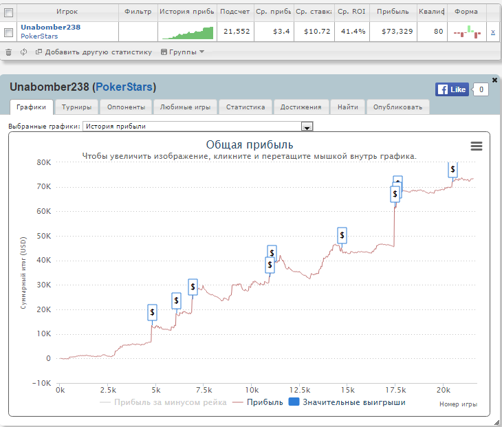Click PokerStars link in panel title
This screenshot has width=502, height=427.
[x=124, y=87]
